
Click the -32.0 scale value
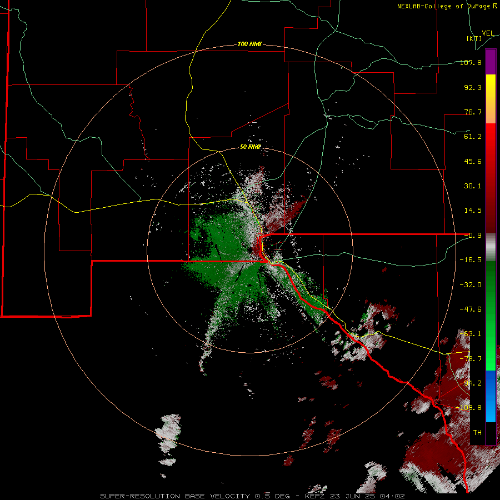(471, 284)
